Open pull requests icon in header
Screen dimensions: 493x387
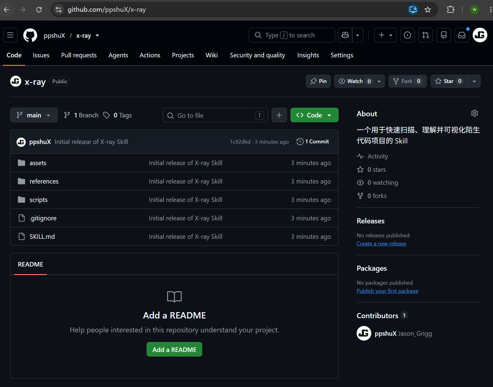coord(426,35)
